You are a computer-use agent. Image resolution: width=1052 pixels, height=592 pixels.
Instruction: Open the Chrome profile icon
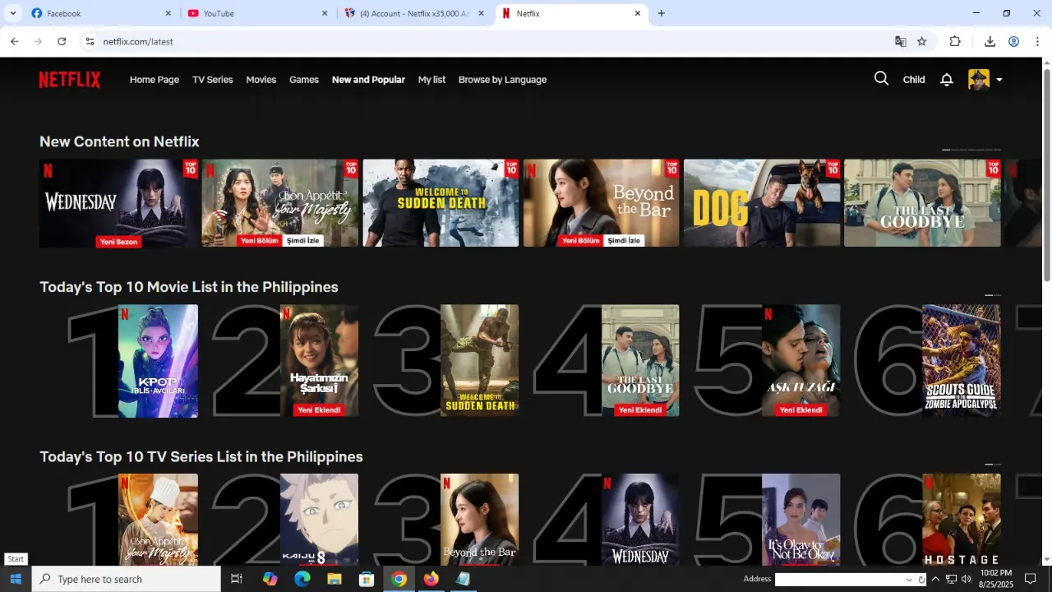tap(1014, 41)
